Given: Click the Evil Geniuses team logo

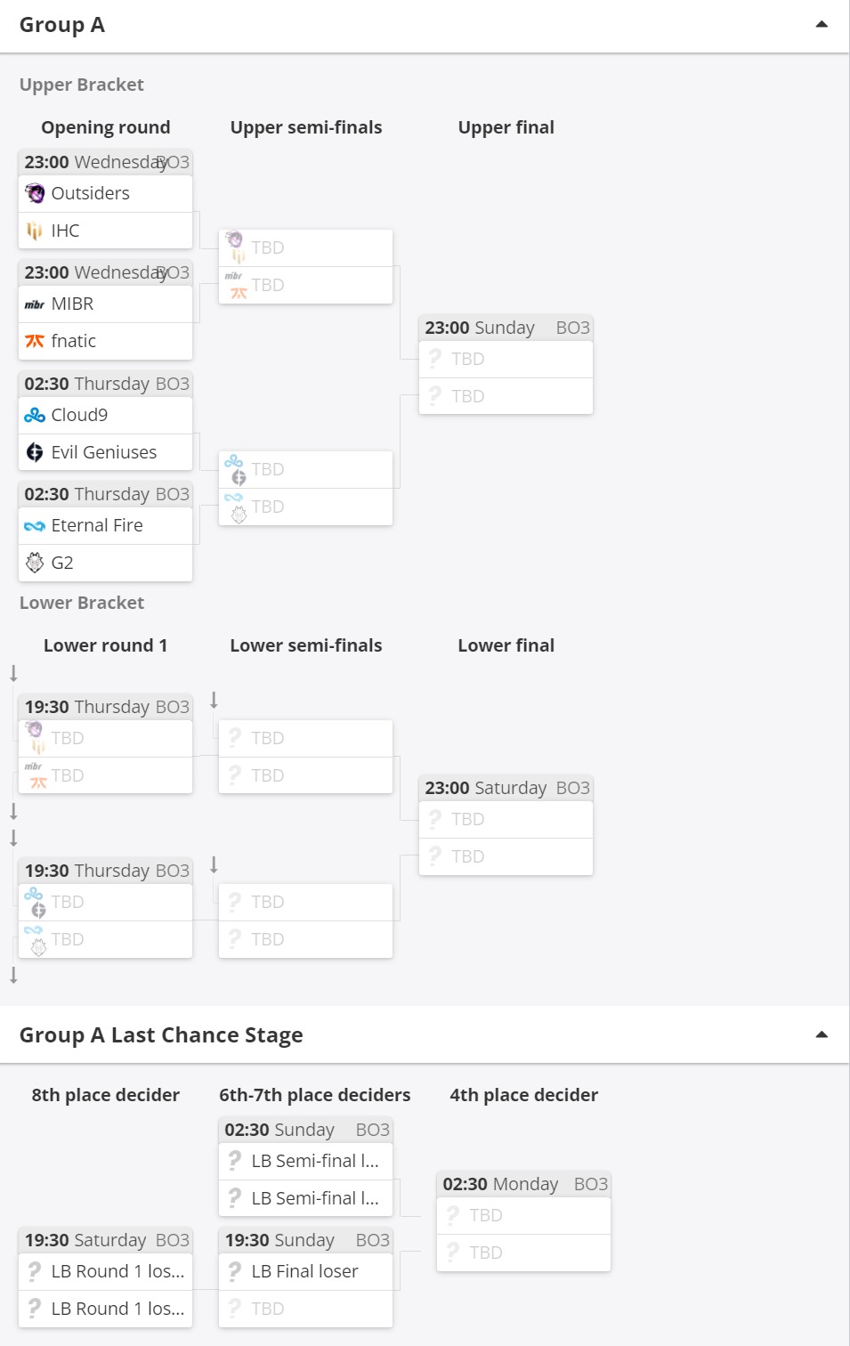Looking at the screenshot, I should tap(35, 452).
